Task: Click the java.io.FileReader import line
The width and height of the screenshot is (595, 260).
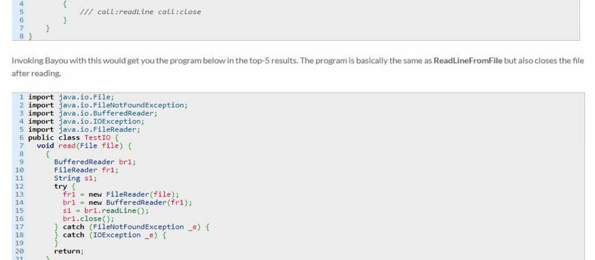Action: pos(84,129)
